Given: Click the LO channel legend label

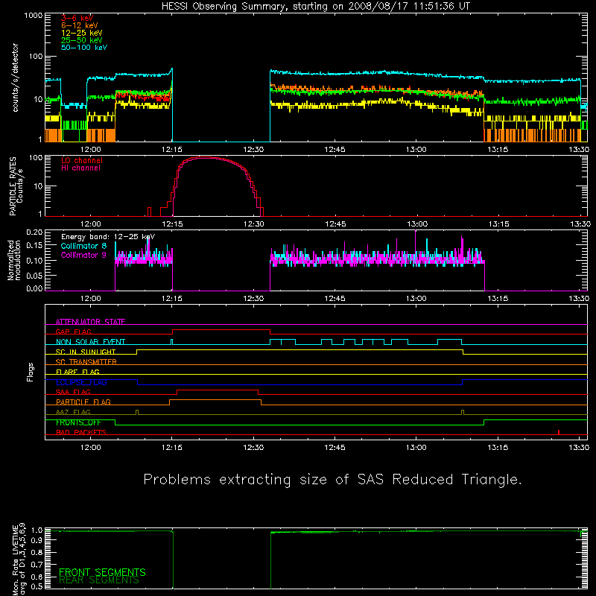Looking at the screenshot, I should (82, 160).
